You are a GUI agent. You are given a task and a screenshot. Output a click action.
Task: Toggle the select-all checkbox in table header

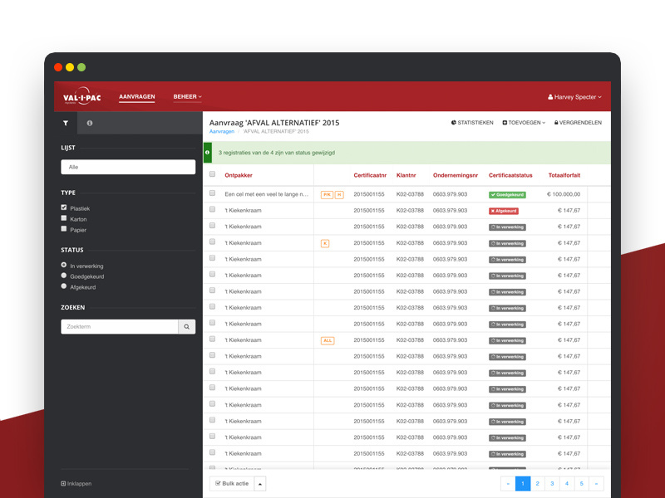pos(212,174)
